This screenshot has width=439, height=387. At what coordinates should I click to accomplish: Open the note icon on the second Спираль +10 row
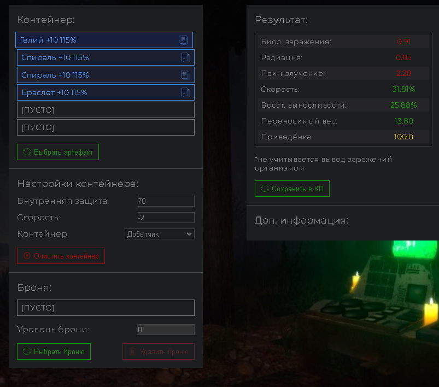coord(185,75)
